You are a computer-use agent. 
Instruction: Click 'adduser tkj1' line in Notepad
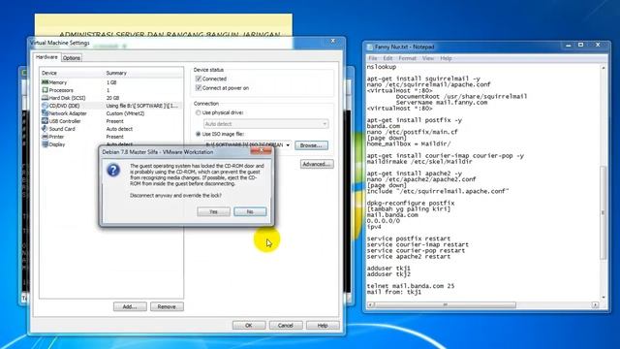coord(388,268)
